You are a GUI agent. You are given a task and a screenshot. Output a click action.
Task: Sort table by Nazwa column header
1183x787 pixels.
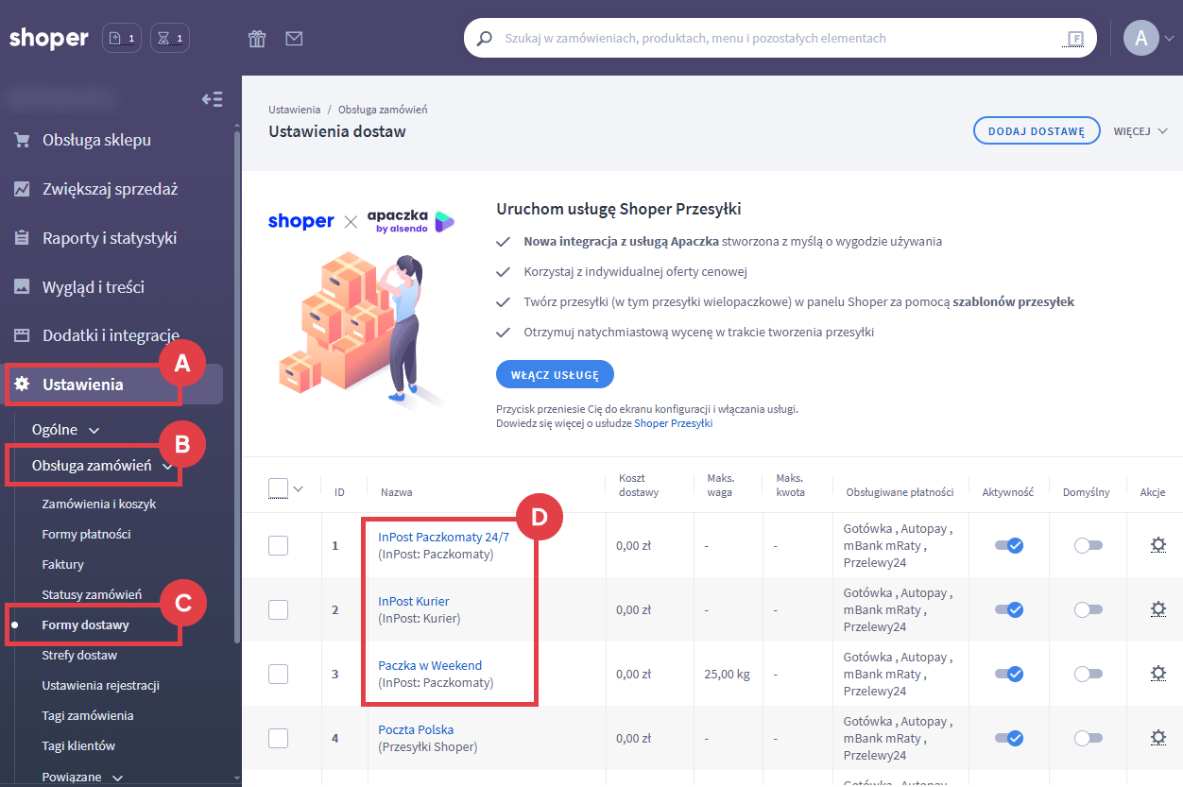pos(396,492)
